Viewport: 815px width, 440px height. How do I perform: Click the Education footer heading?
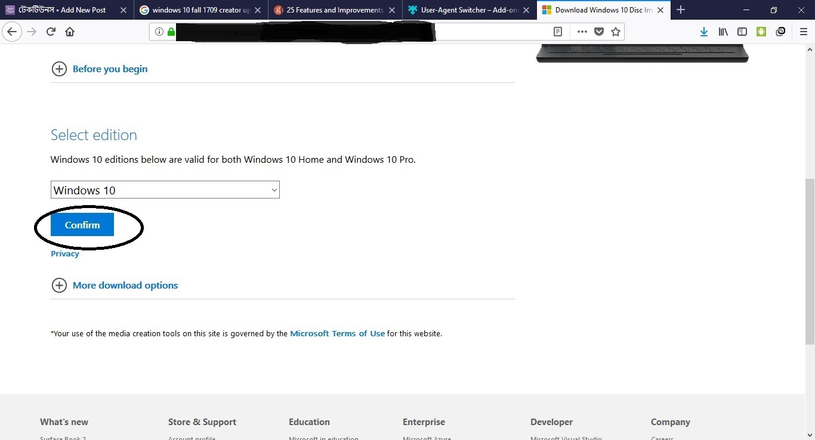[309, 422]
